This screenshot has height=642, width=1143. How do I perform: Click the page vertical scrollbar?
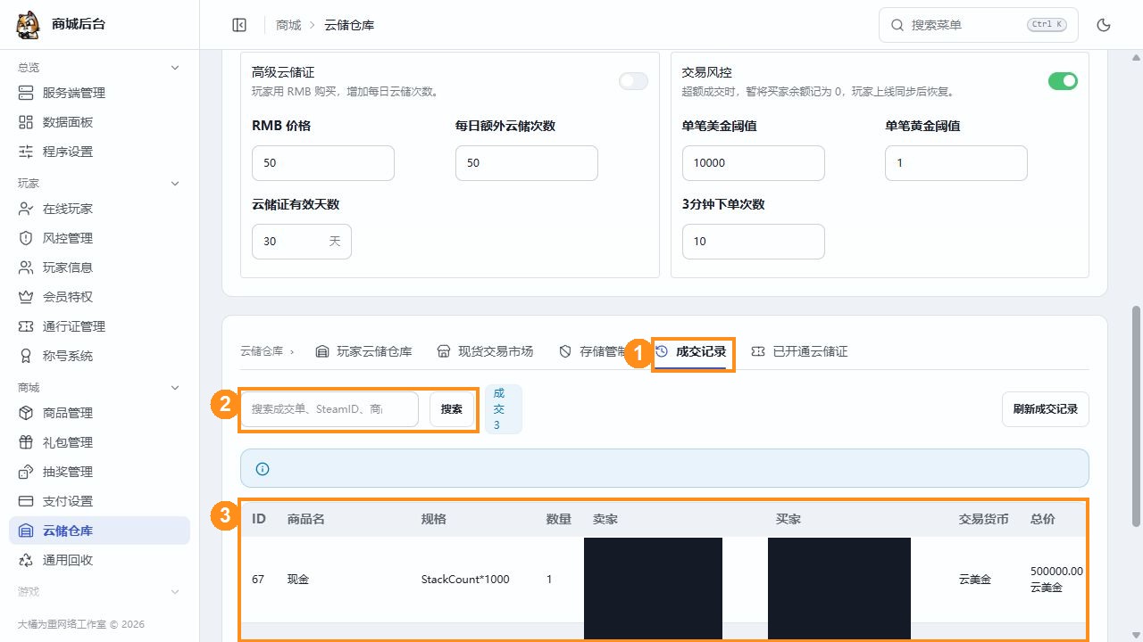pyautogui.click(x=1136, y=416)
